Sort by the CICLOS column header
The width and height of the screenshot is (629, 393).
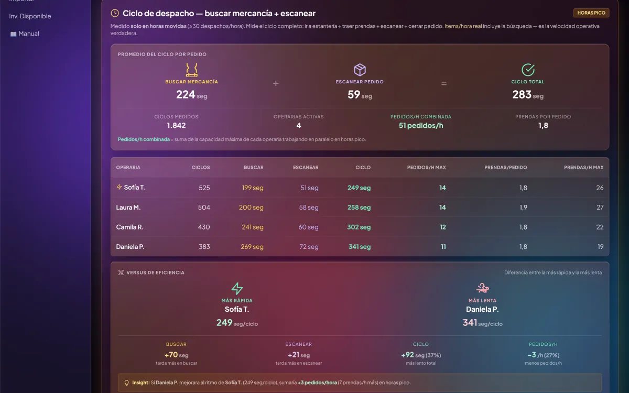[201, 168]
